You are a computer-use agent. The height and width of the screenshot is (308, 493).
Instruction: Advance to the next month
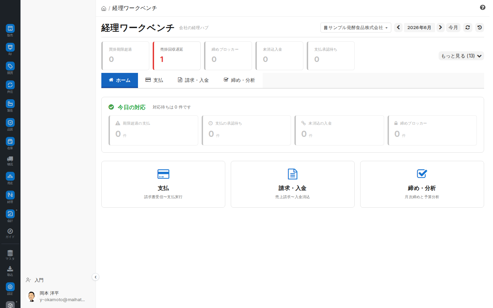pos(441,27)
